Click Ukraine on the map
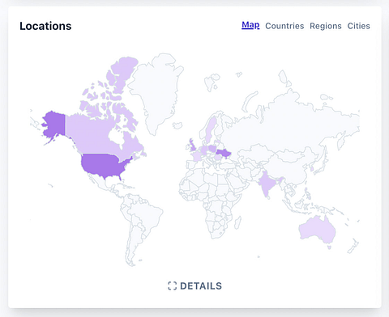 (224, 154)
